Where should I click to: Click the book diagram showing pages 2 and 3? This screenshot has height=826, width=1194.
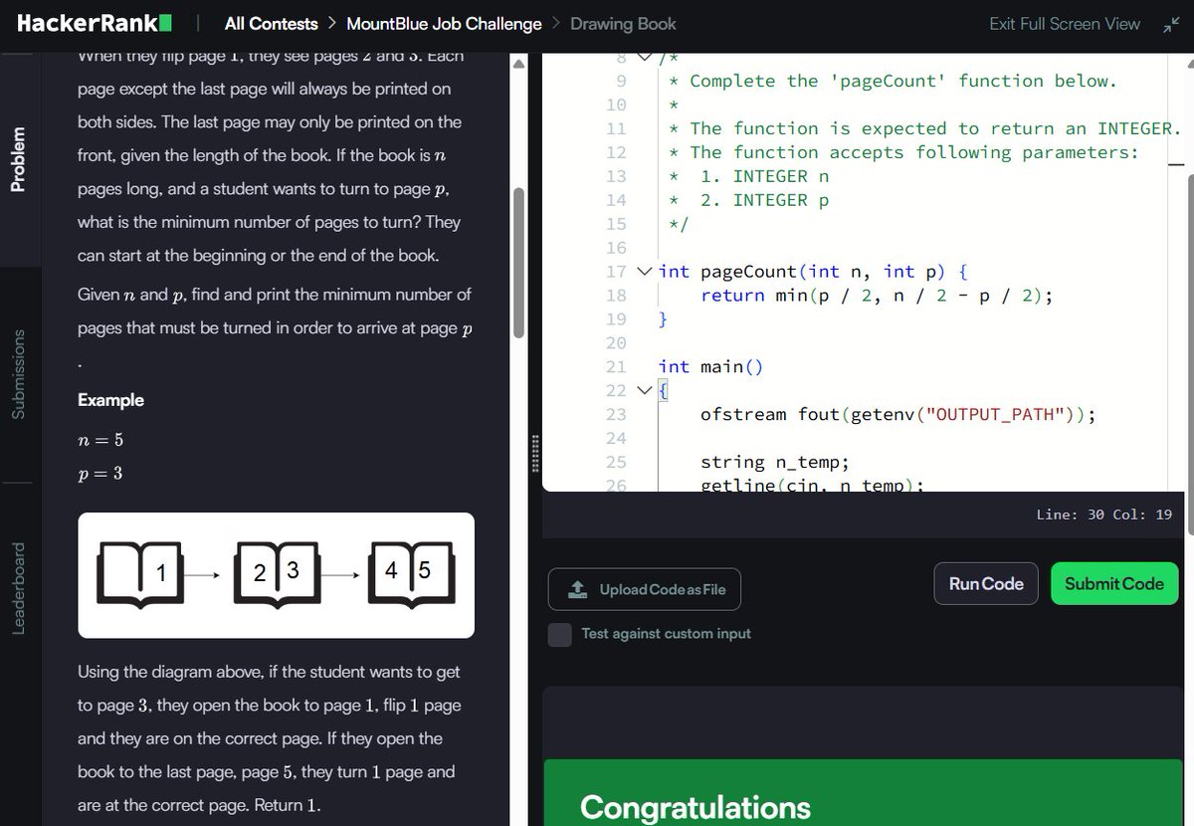277,574
